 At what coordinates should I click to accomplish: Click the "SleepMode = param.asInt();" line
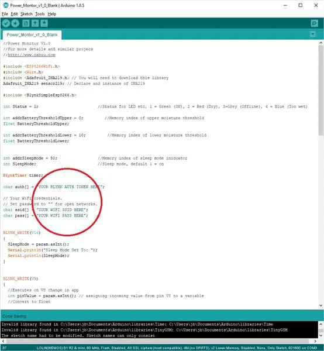pos(38,244)
